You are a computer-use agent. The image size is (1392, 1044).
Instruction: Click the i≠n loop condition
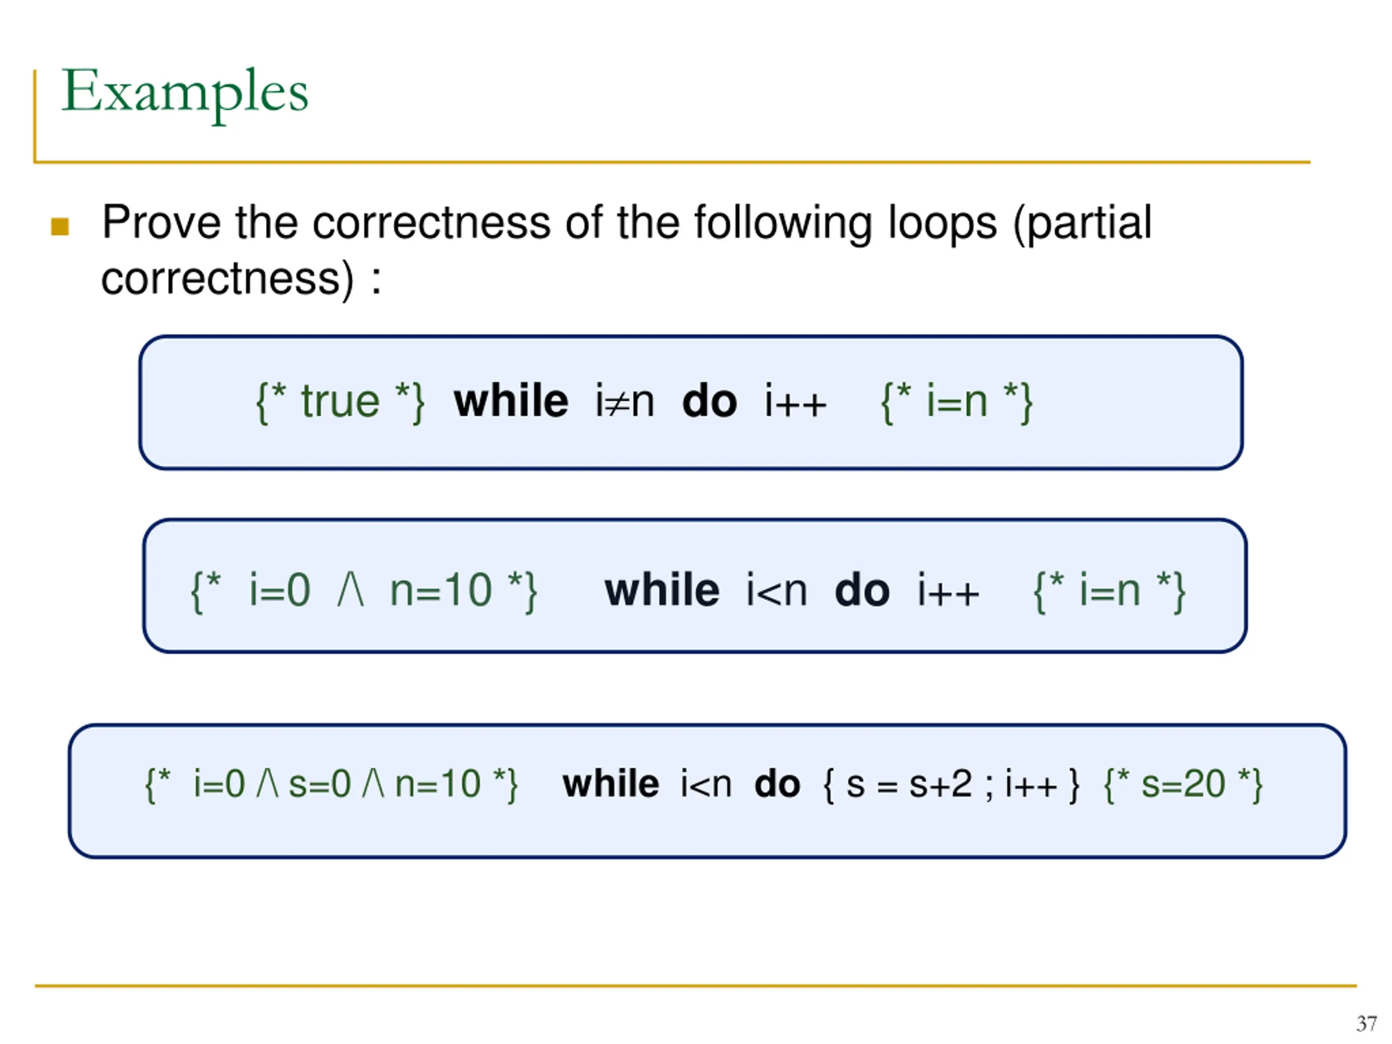[625, 401]
